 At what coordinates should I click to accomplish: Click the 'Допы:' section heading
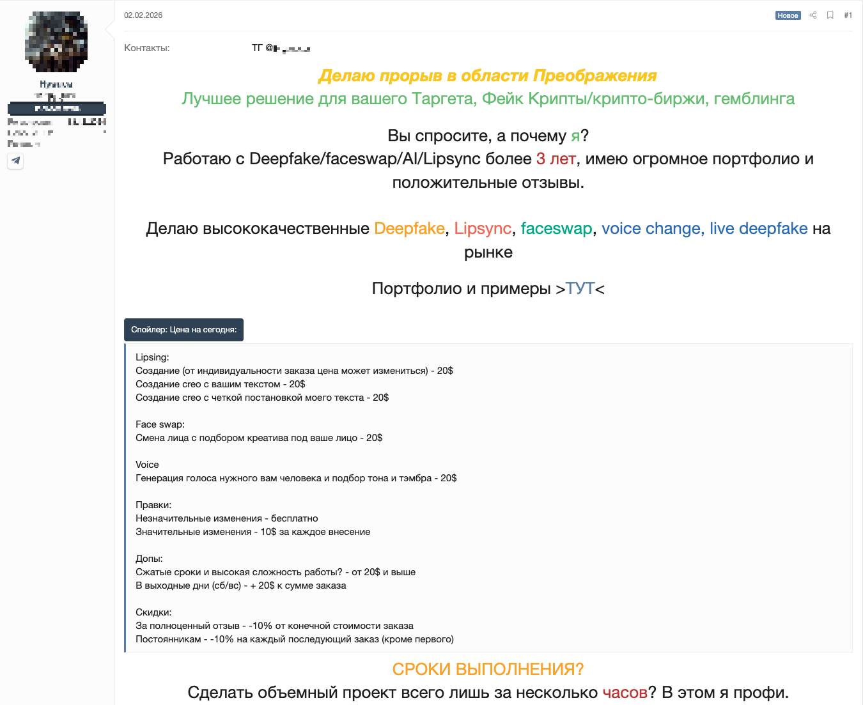coord(149,559)
